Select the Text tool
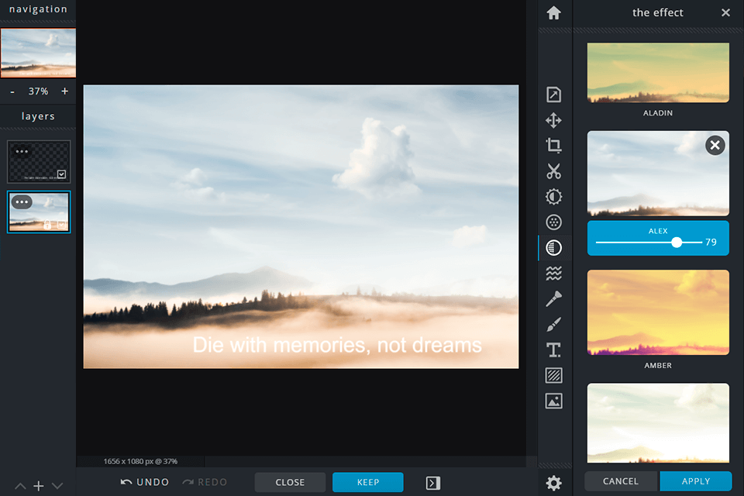Viewport: 744px width, 496px height. (x=553, y=350)
